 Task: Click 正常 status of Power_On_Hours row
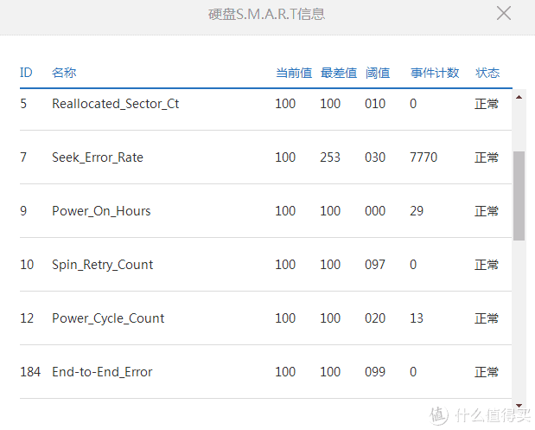(x=487, y=211)
